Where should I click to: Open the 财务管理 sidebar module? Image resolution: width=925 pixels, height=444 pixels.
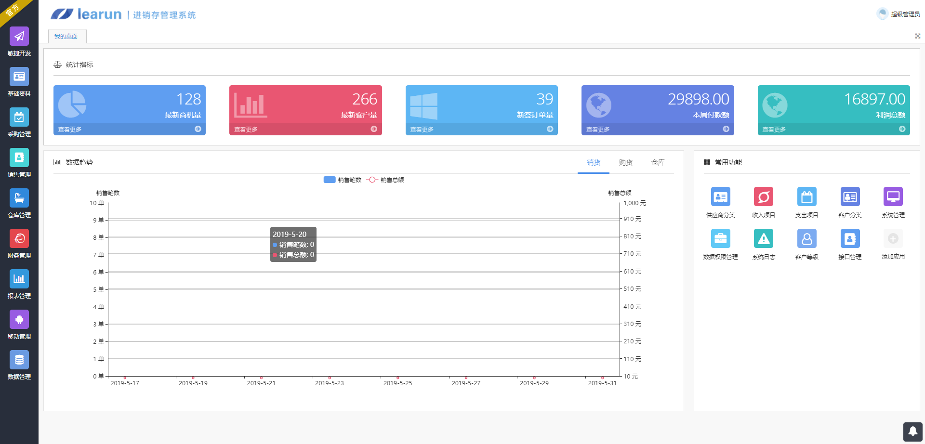(19, 244)
